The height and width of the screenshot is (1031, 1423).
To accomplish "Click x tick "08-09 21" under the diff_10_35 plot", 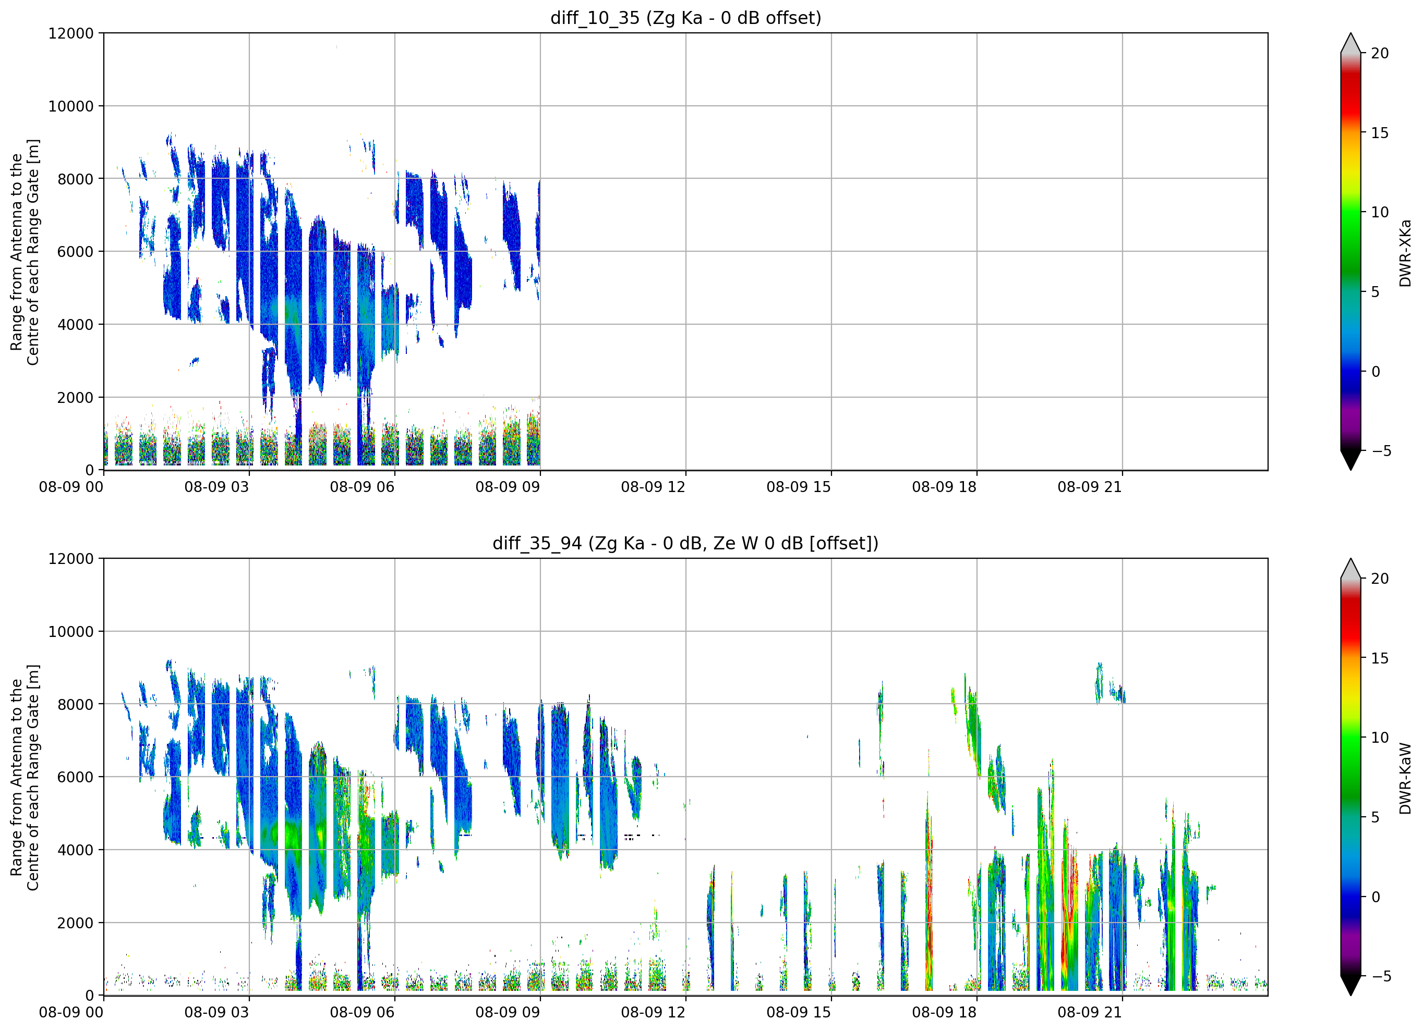I will (1090, 487).
